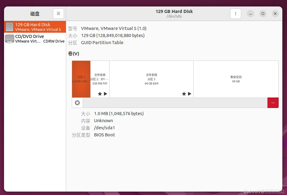This screenshot has width=287, height=195.
Task: Click the mounted arrow icon on partition 2
Action: click(x=105, y=94)
